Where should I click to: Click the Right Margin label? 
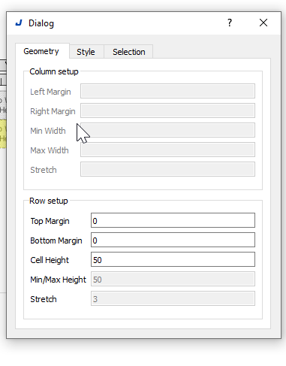click(x=53, y=111)
